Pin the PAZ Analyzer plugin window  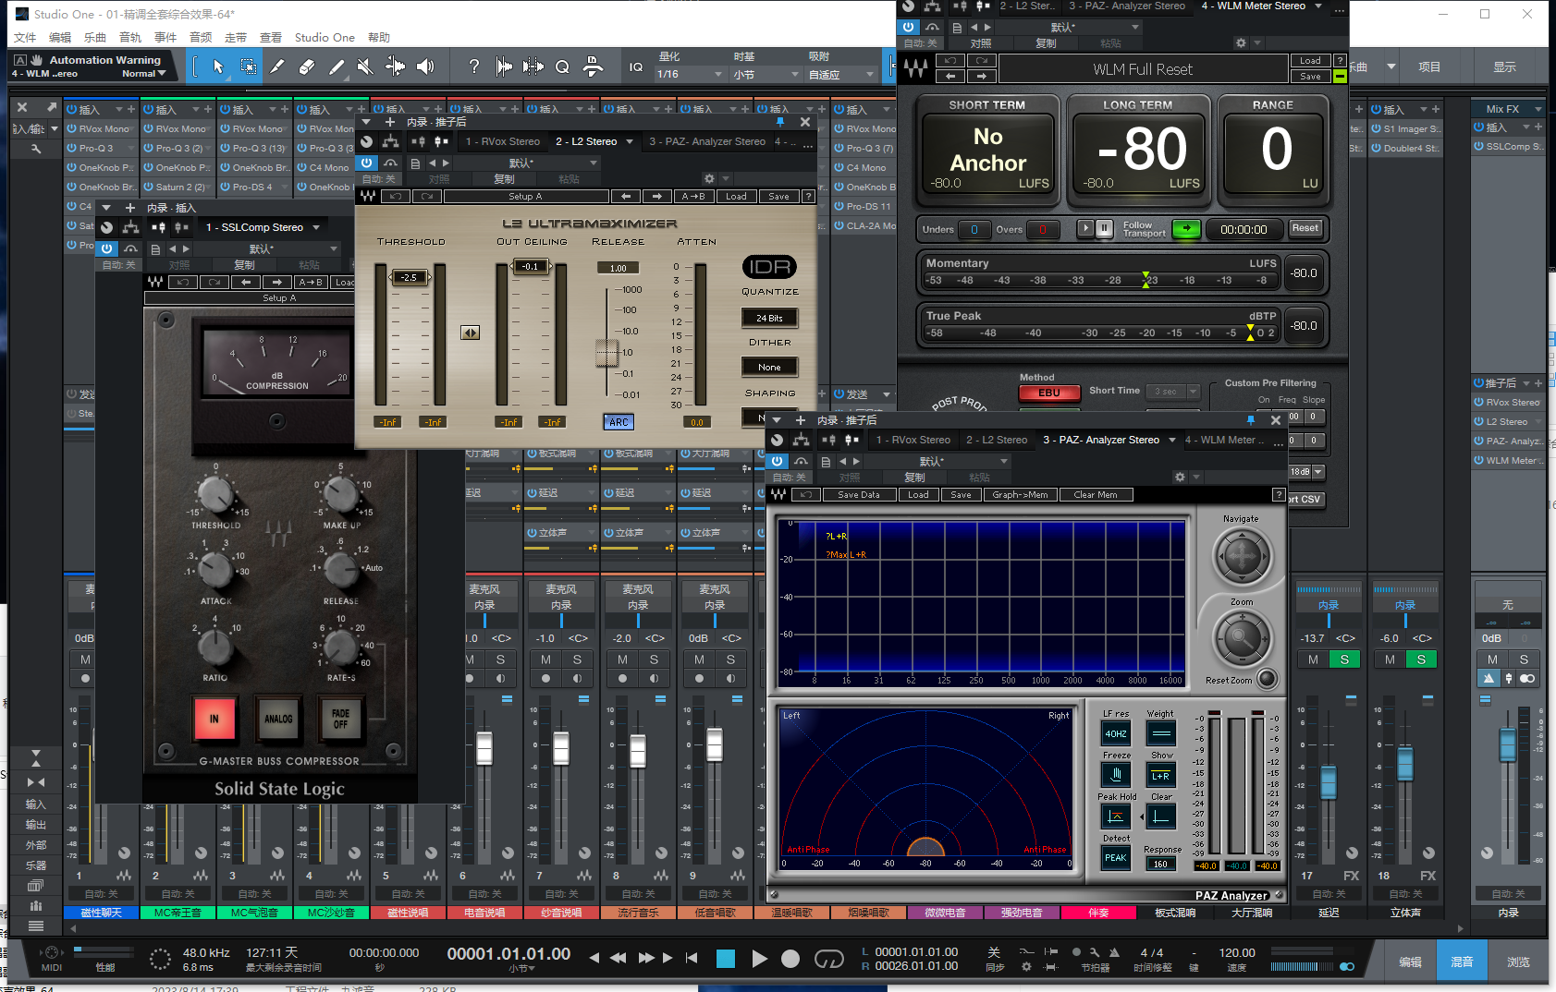[x=1251, y=420]
